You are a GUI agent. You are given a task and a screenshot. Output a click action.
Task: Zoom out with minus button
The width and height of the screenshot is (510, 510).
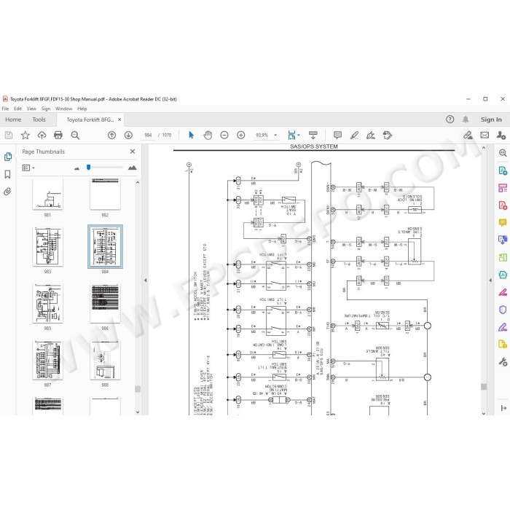[224, 135]
